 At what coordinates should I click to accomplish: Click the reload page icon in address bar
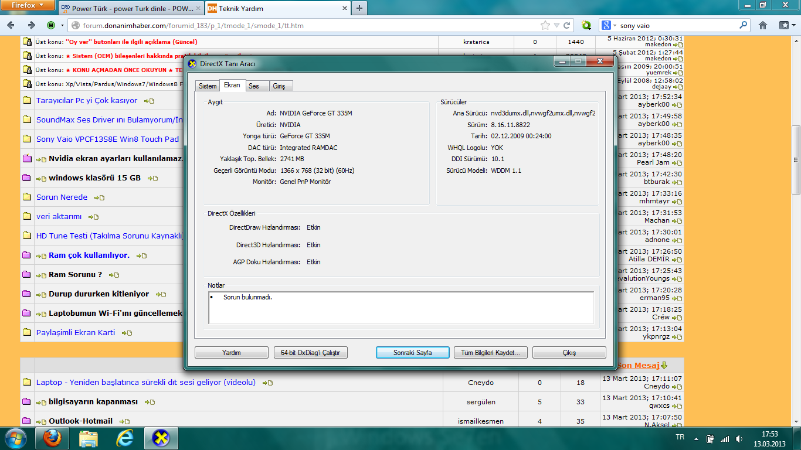[x=567, y=25]
